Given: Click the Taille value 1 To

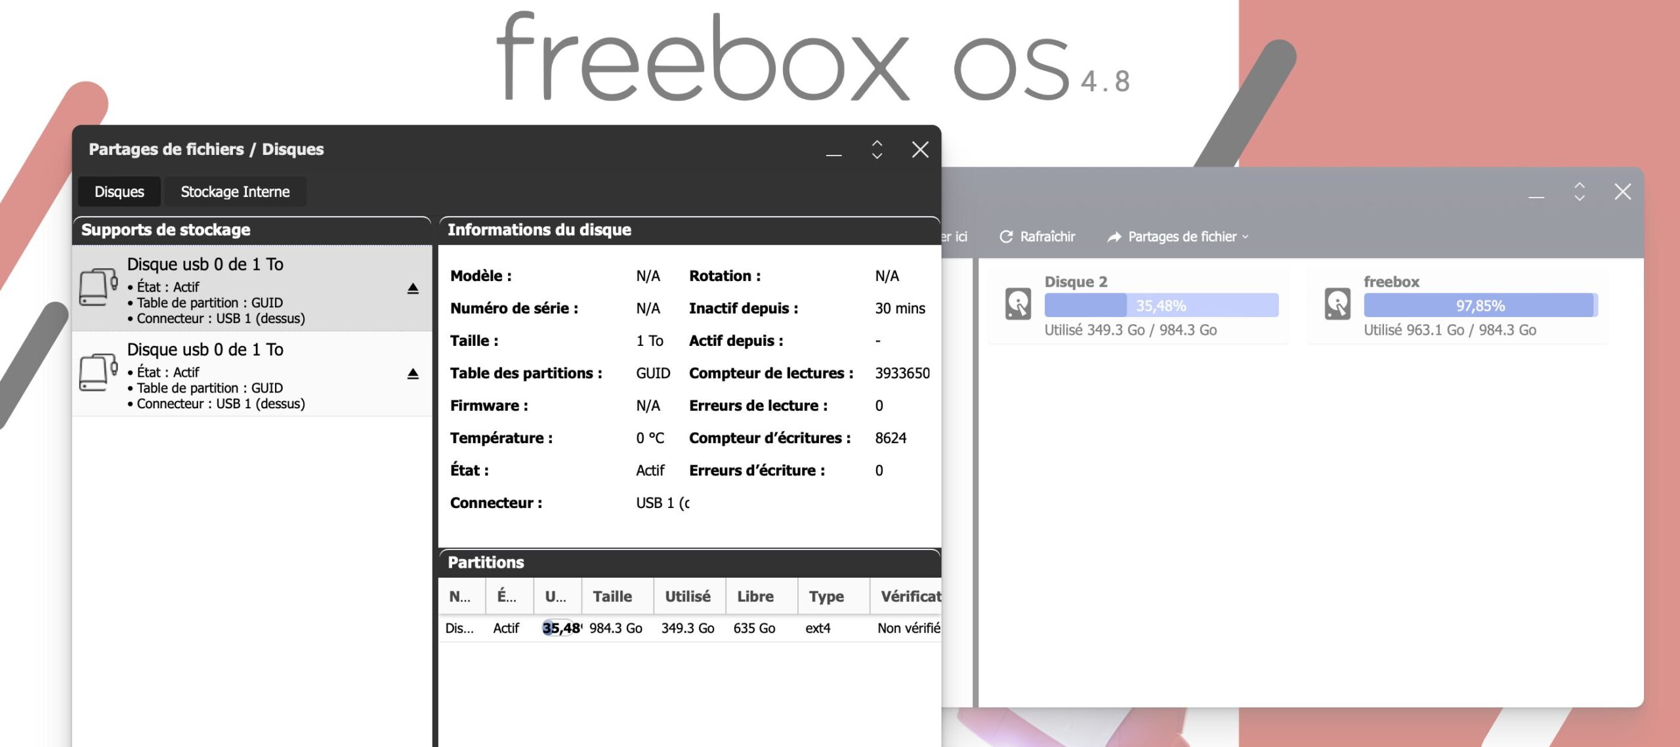Looking at the screenshot, I should [650, 341].
